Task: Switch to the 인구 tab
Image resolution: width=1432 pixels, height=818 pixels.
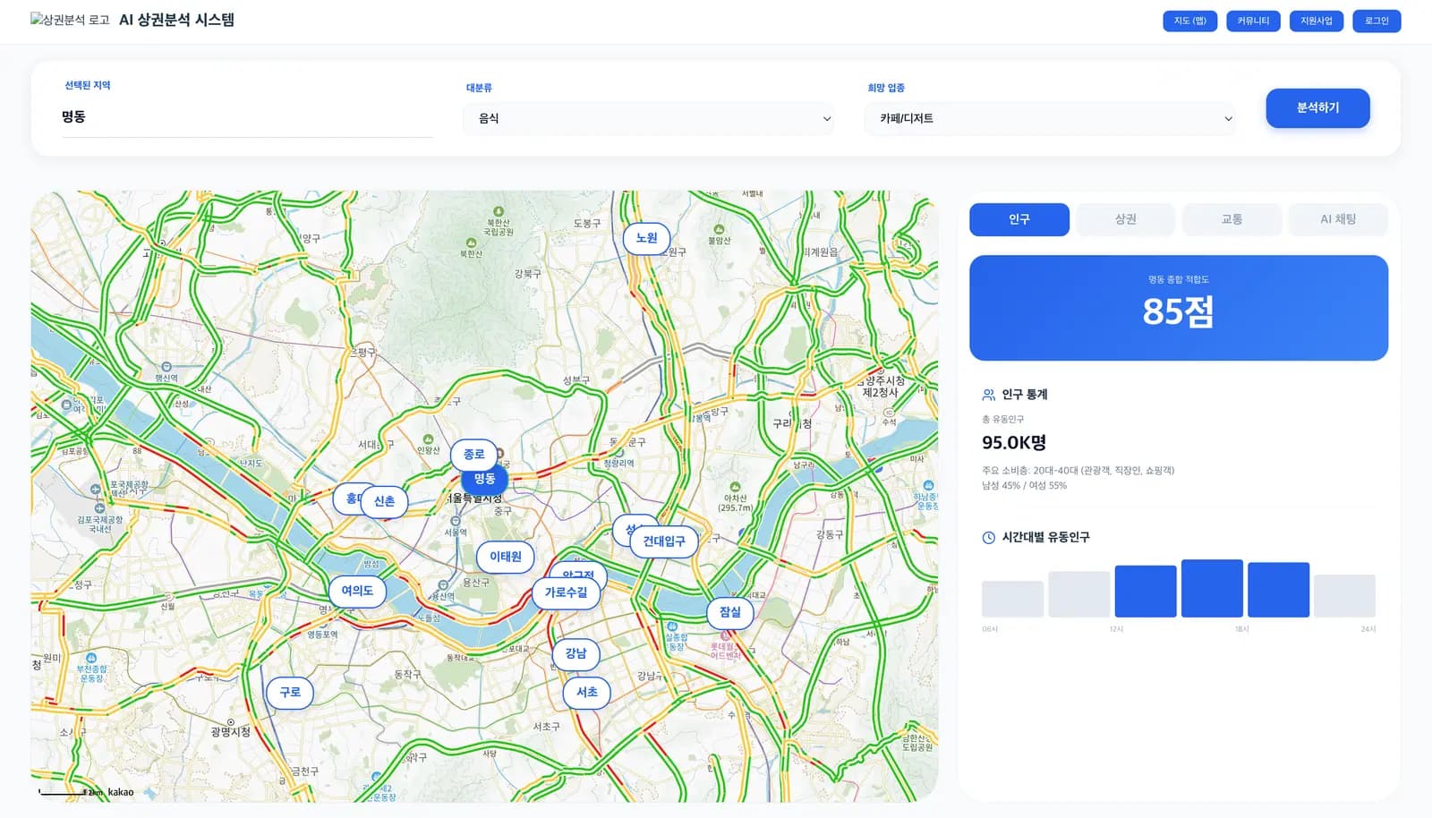Action: pos(1019,219)
